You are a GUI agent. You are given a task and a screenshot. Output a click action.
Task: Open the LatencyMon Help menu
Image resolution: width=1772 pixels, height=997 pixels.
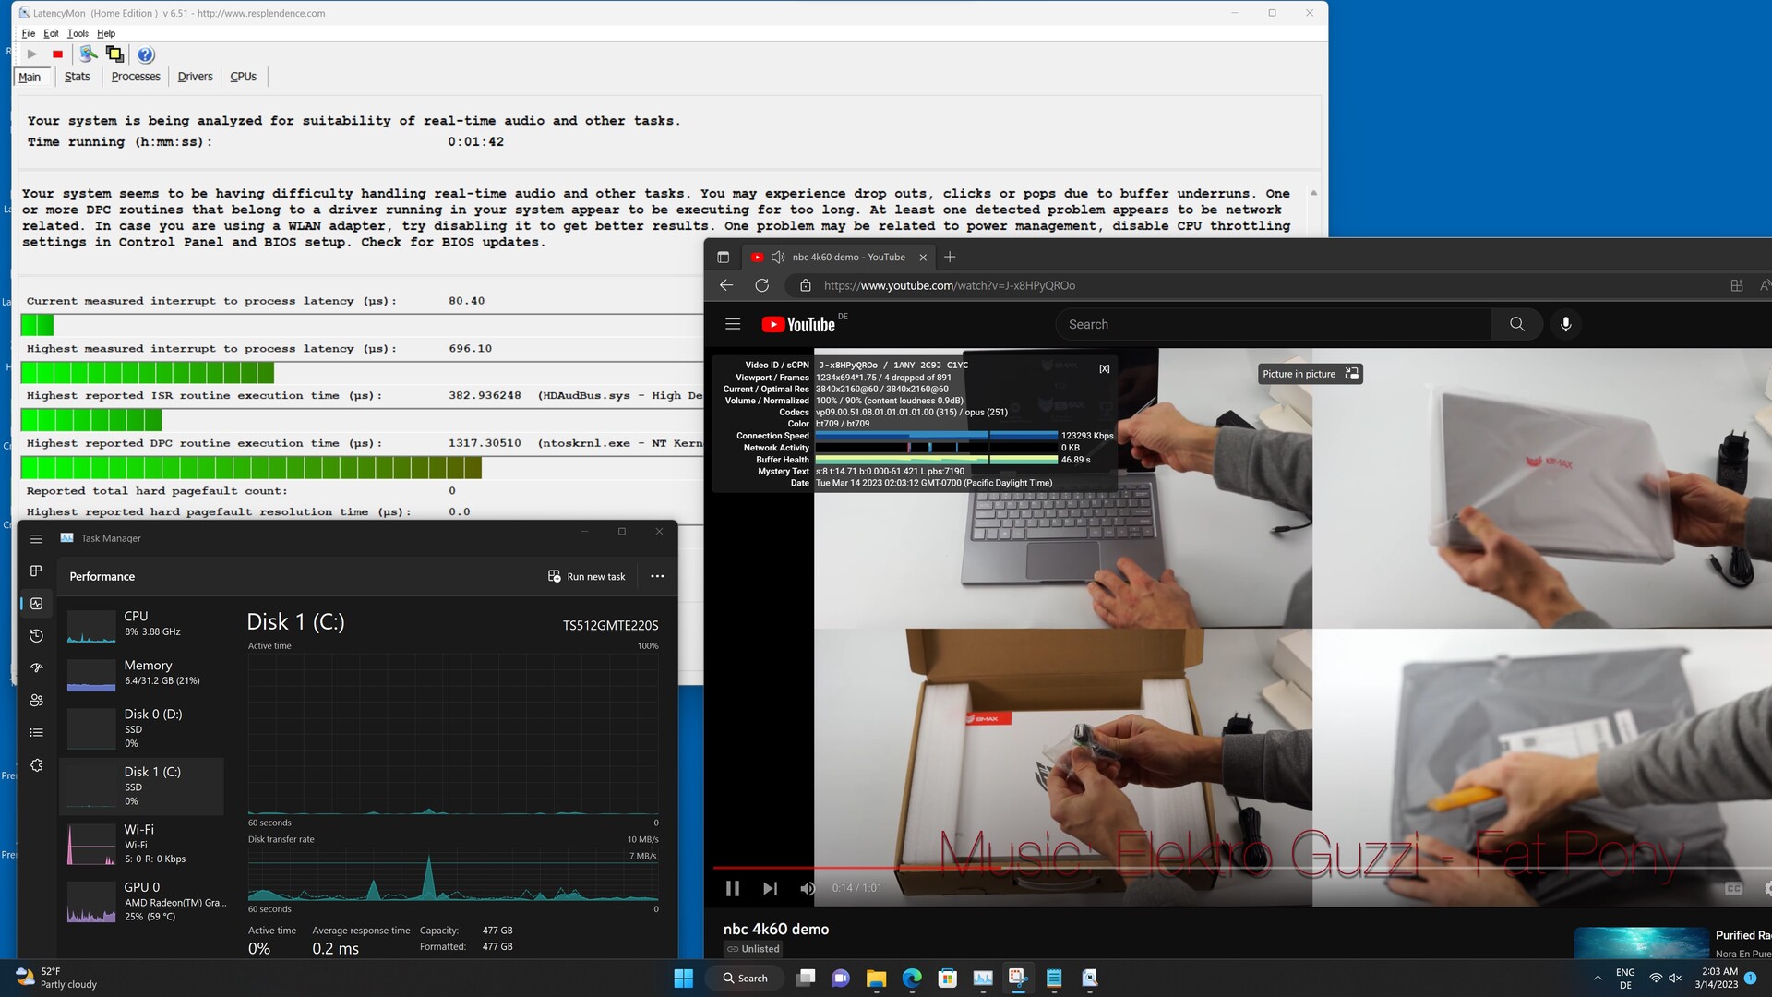106,33
